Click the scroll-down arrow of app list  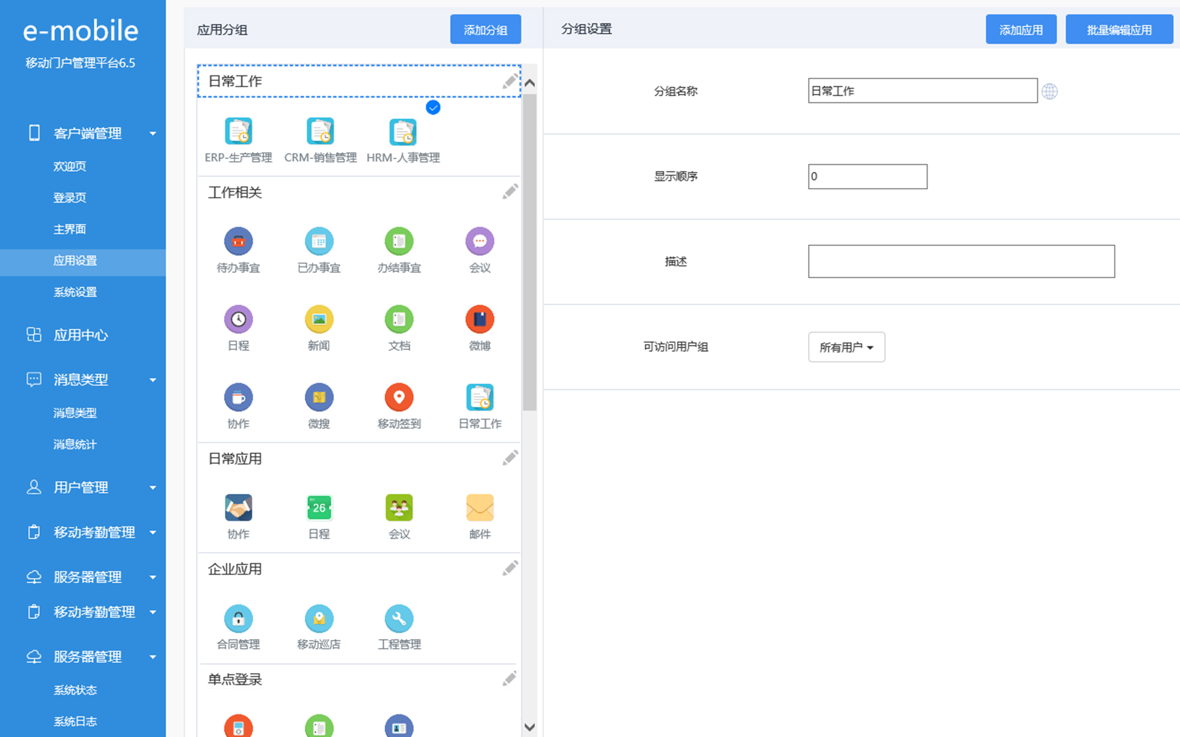(x=530, y=727)
